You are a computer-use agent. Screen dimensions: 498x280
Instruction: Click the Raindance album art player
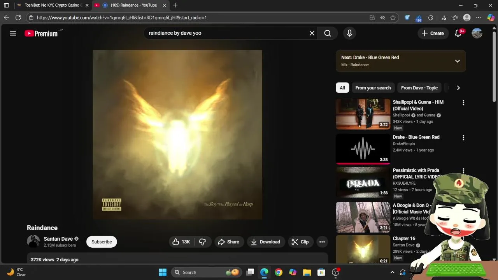(x=177, y=135)
